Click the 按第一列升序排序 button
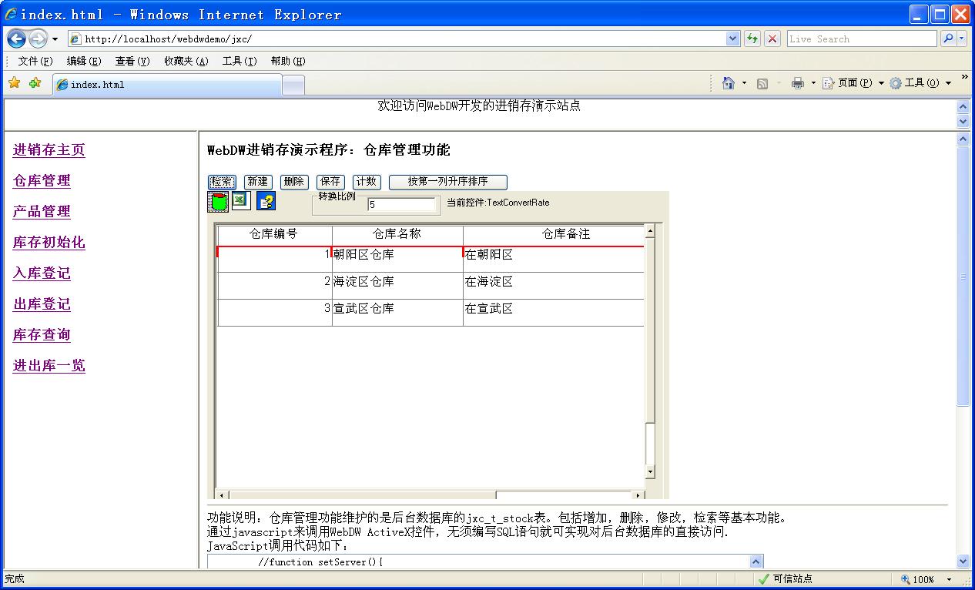The image size is (975, 590). [448, 182]
